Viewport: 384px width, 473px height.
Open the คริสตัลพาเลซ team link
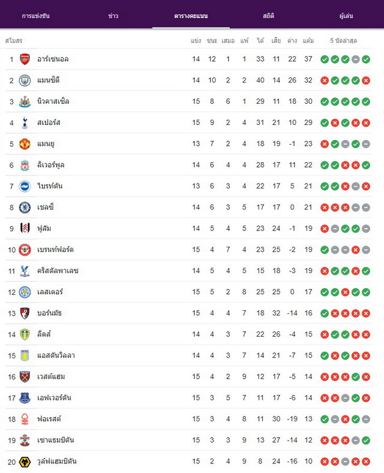pyautogui.click(x=58, y=271)
